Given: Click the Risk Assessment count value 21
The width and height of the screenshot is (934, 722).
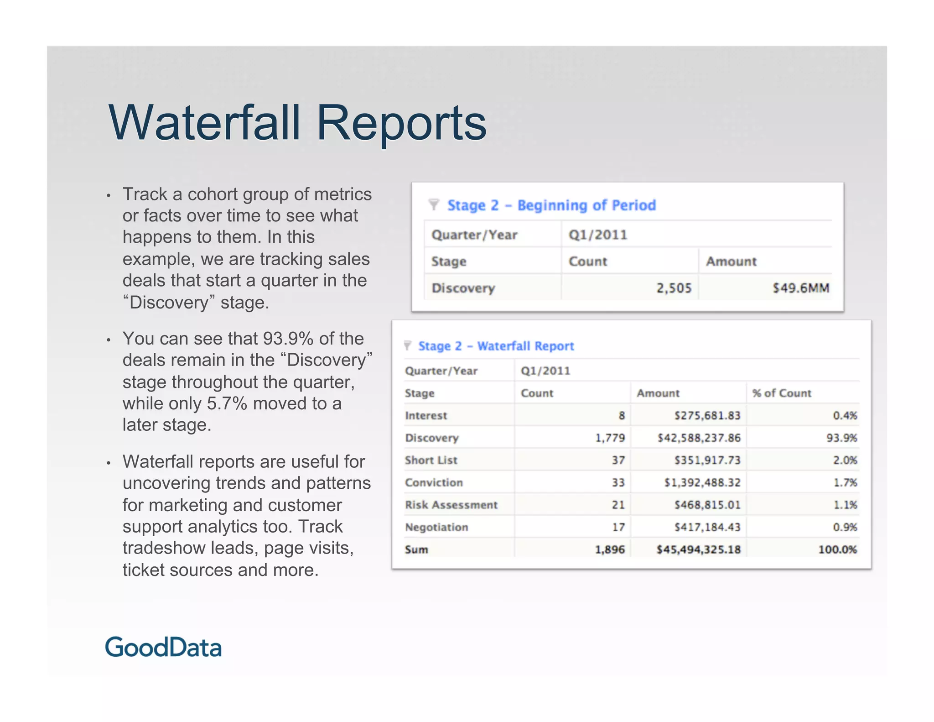Looking at the screenshot, I should (618, 505).
